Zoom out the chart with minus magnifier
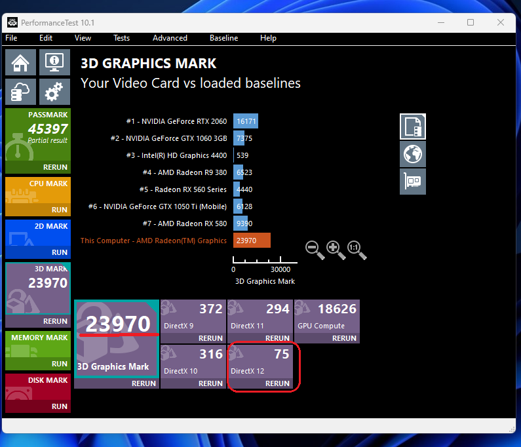The height and width of the screenshot is (447, 521). coord(315,250)
